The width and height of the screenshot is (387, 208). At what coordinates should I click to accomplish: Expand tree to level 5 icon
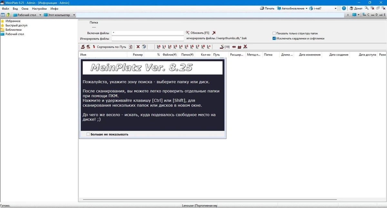(186, 47)
